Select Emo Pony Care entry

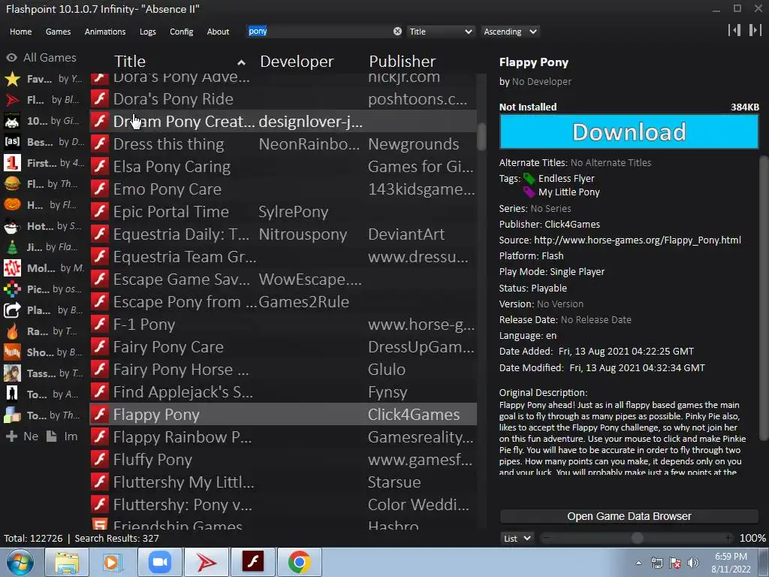tap(283, 189)
